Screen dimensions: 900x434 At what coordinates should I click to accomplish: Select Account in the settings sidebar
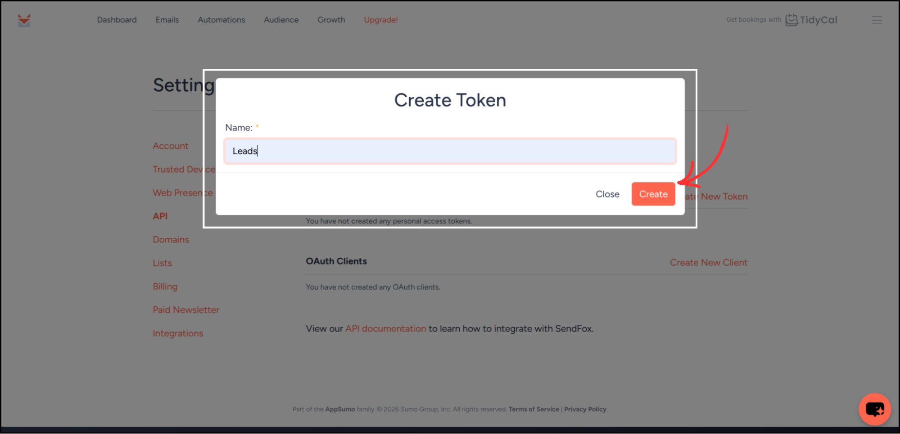coord(170,146)
